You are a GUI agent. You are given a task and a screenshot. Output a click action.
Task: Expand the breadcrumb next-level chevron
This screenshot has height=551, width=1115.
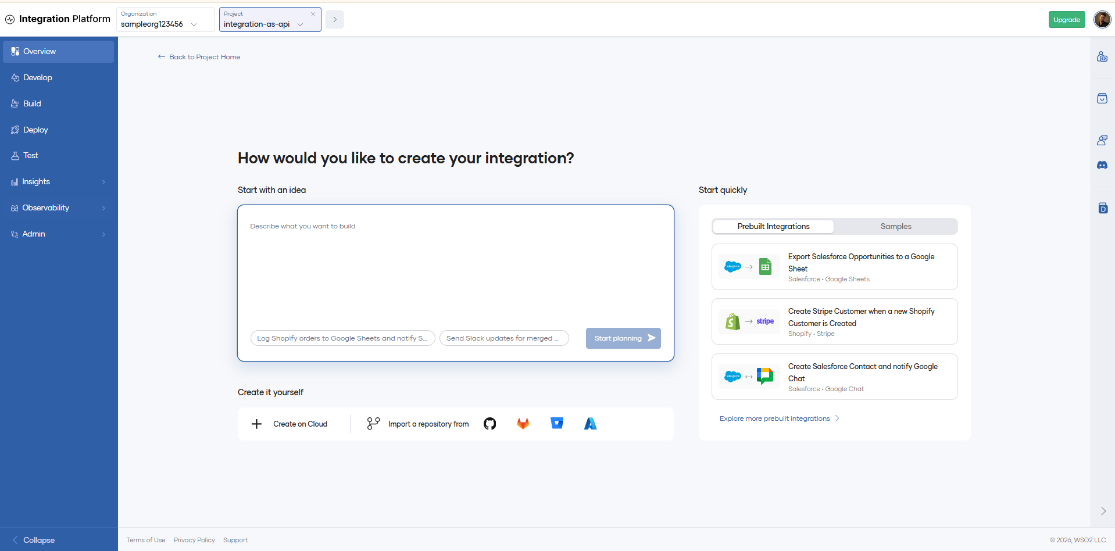[x=334, y=19]
